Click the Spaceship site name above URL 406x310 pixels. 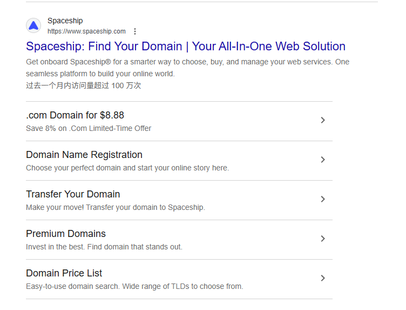(x=65, y=21)
